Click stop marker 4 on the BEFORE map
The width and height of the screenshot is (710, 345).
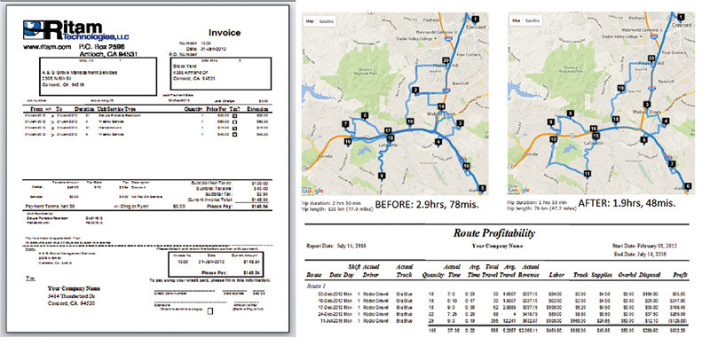[x=438, y=142]
